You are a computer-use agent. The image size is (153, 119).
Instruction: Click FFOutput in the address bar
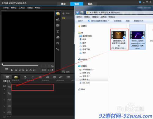pos(115,13)
